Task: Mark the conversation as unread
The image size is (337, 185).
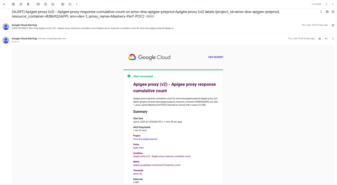Action: point(38,4)
